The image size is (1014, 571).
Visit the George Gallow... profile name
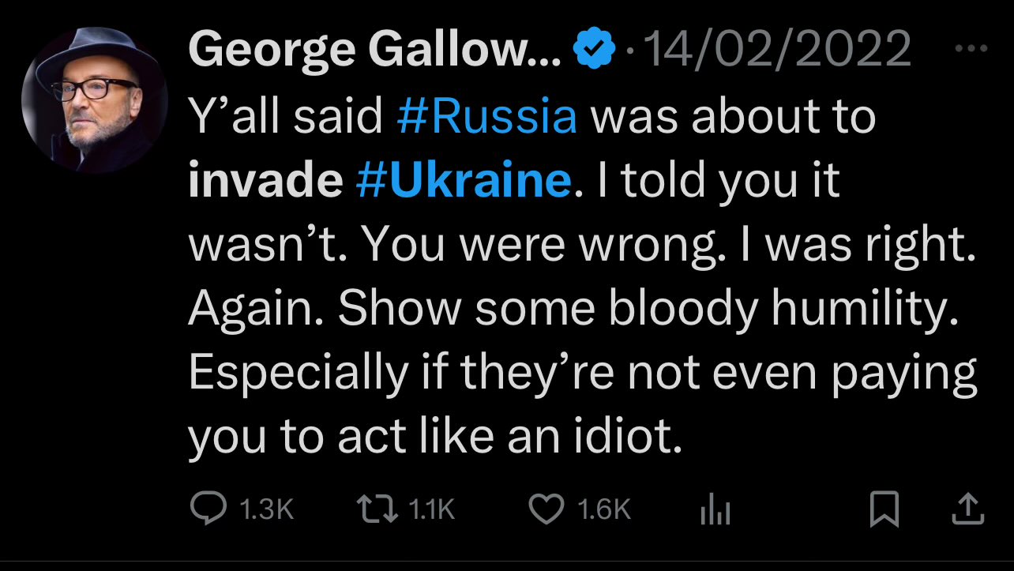(374, 51)
